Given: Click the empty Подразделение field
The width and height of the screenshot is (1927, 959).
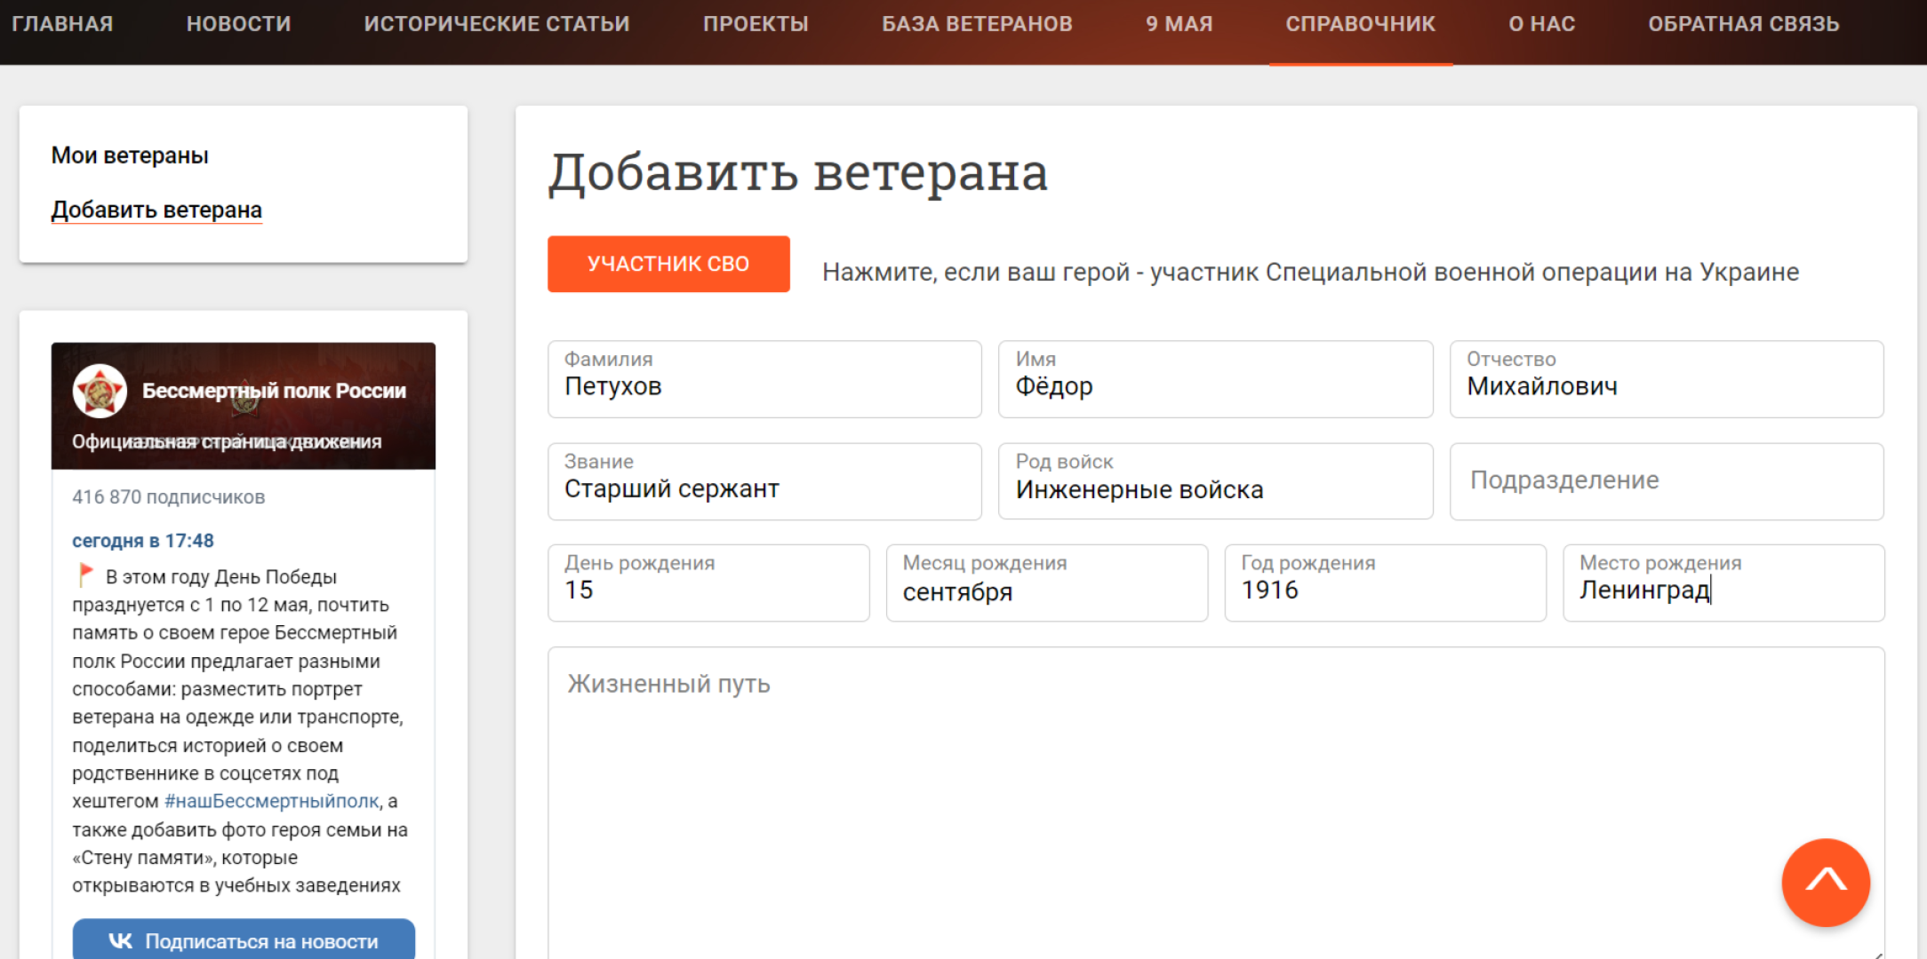Looking at the screenshot, I should 1667,480.
